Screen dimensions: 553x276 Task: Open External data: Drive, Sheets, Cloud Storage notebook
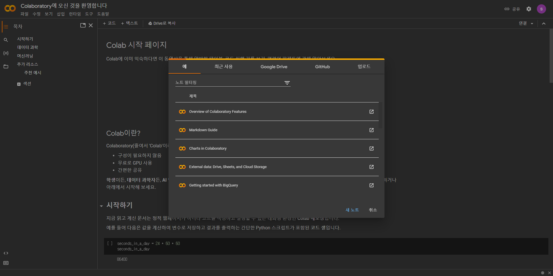(228, 167)
